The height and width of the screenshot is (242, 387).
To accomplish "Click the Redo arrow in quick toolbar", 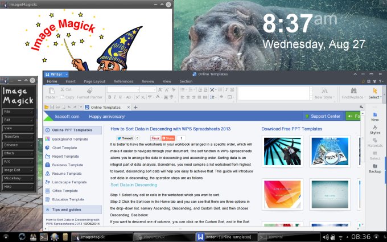I will pyautogui.click(x=75, y=107).
